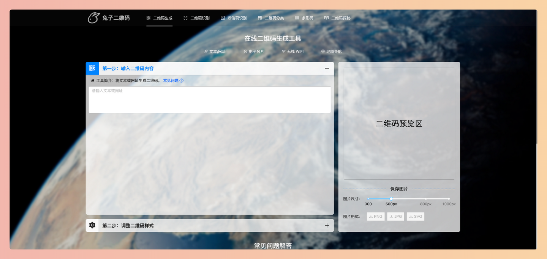Click the 二维码分类 category icon
547x259 pixels.
(260, 17)
